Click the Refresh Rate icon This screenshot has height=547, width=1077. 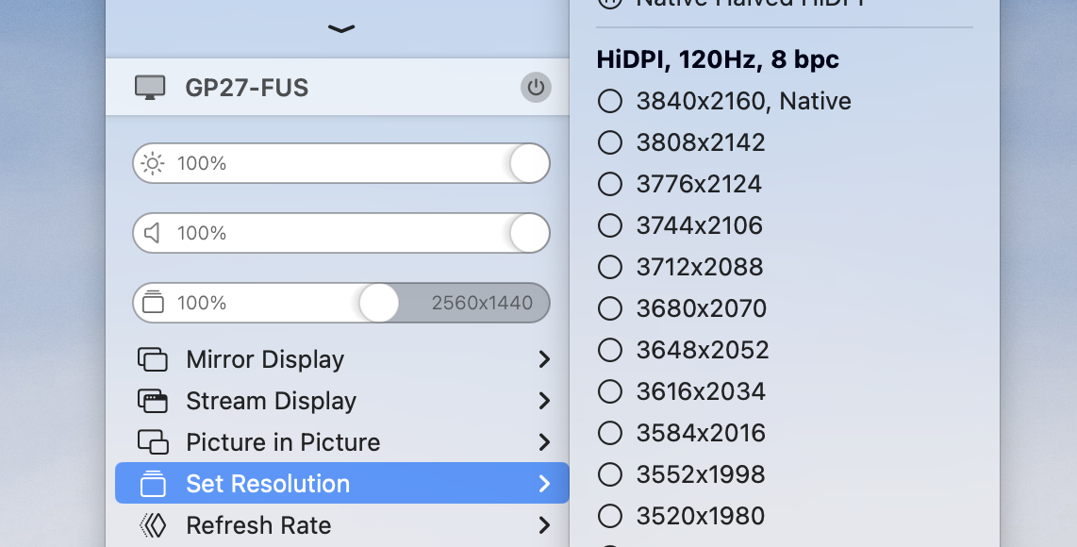[153, 525]
